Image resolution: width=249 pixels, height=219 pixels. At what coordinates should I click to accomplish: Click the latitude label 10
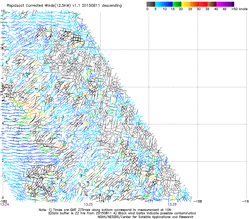point(3,11)
